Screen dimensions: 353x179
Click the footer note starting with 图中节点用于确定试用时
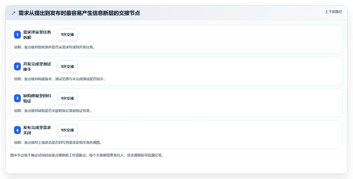87,155
